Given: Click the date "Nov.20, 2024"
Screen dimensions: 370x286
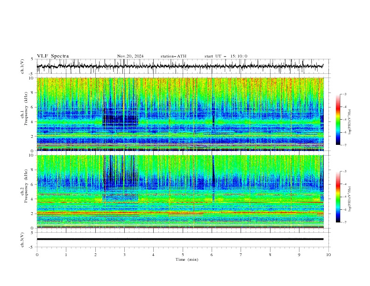Looking at the screenshot, I should click(130, 56).
